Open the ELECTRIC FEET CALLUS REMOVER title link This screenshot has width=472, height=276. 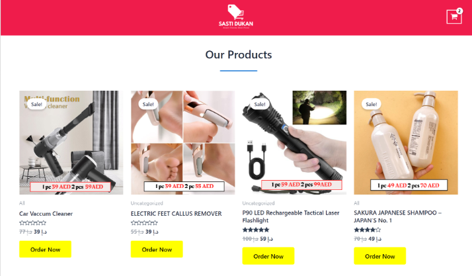tap(176, 214)
